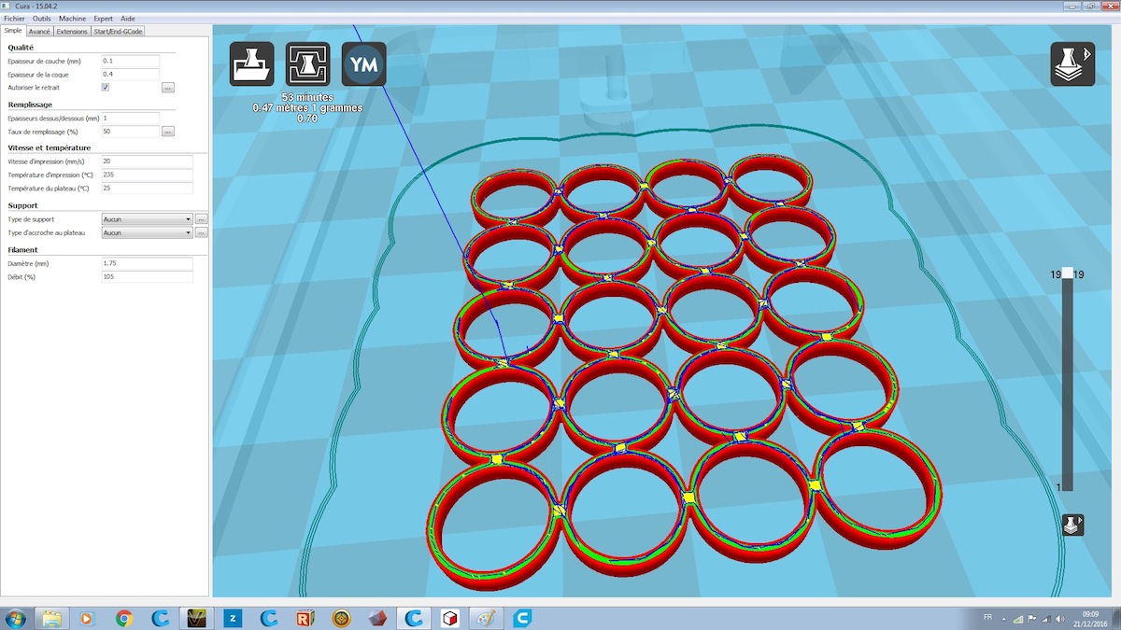This screenshot has width=1121, height=630.
Task: Click the Windows Start orb
Action: tap(16, 618)
